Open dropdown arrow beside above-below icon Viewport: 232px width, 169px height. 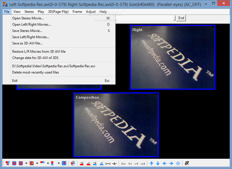point(59,163)
